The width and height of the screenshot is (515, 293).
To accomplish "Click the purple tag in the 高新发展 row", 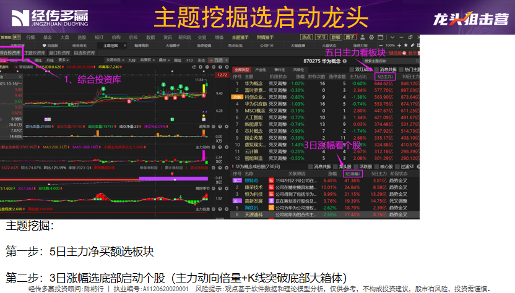I will pyautogui.click(x=271, y=201).
